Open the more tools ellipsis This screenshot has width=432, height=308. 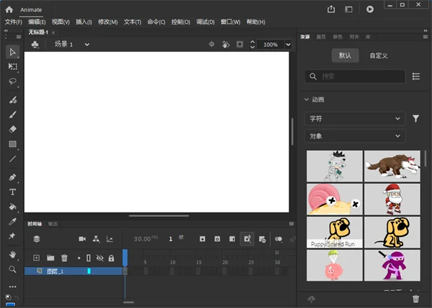click(13, 286)
